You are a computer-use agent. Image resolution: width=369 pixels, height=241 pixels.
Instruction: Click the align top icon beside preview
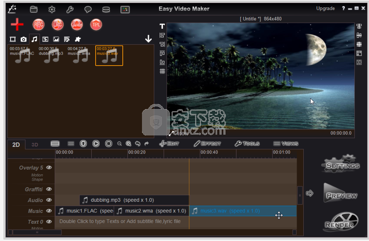(x=162, y=53)
